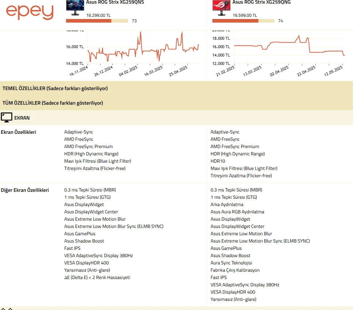Screen dimensions: 354x310
Task: Click the 12.05.2025 date label on chart
Action: pyautogui.click(x=333, y=71)
